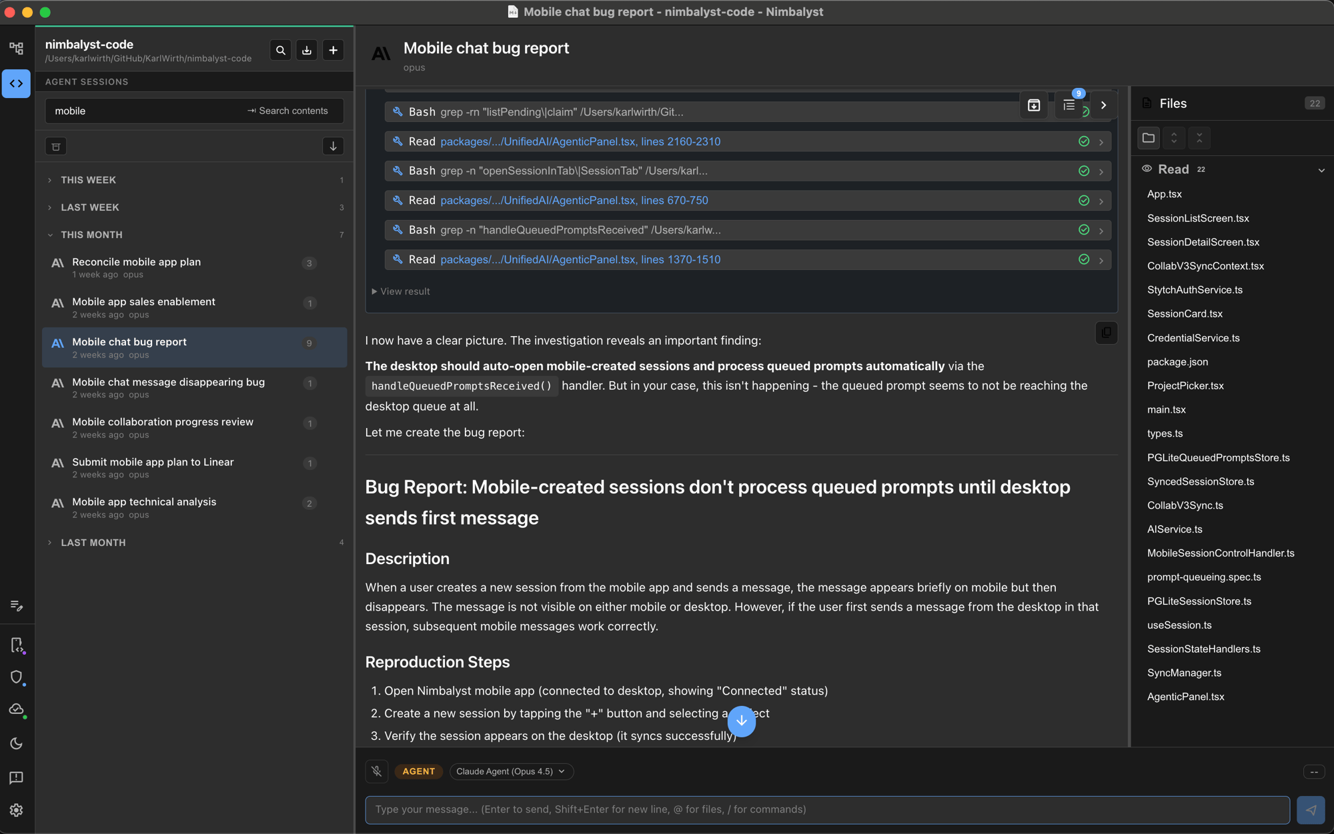Viewport: 1334px width, 834px height.
Task: Open the settings gear in left rail
Action: point(16,809)
